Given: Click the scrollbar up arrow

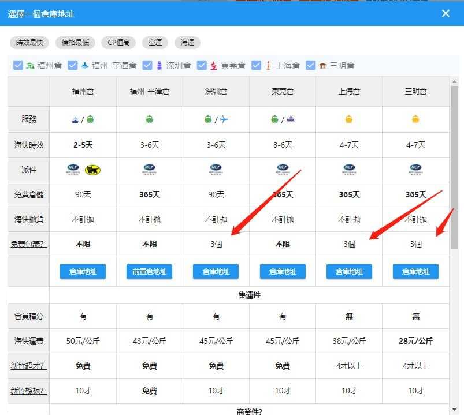Looking at the screenshot, I should pos(454,81).
